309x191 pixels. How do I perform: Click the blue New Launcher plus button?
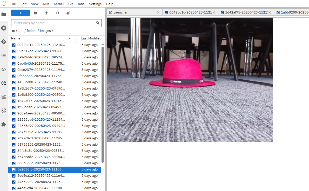21,13
